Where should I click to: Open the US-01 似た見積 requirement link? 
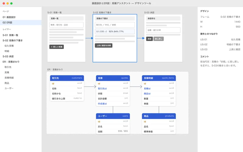220,40
